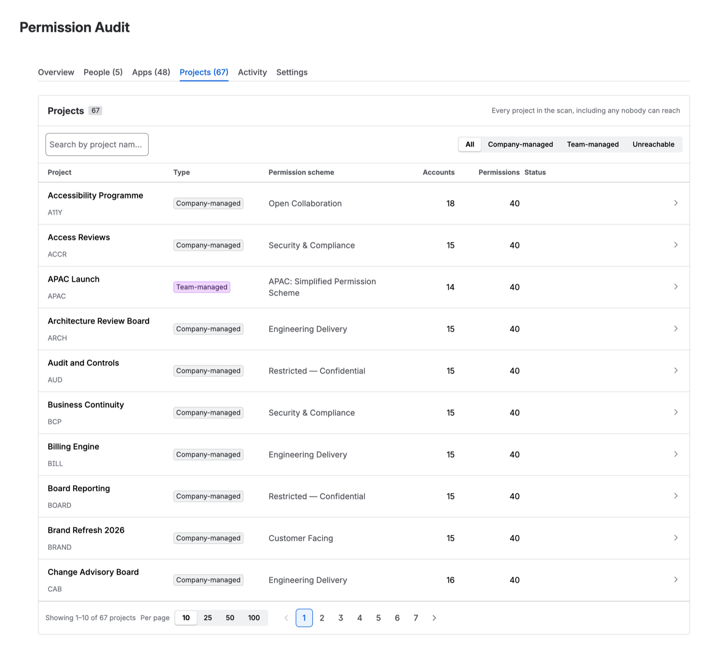Click Customer Facing permission scheme
The height and width of the screenshot is (654, 728).
click(301, 538)
